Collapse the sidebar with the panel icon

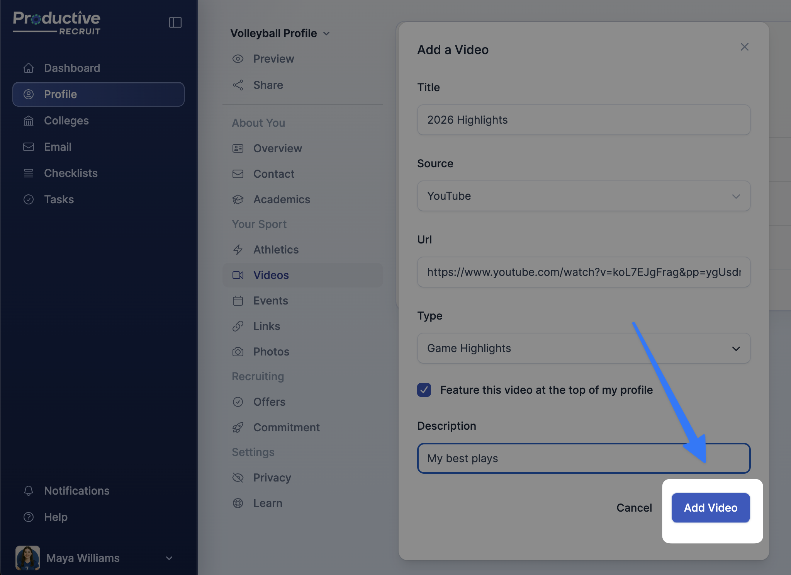(x=175, y=22)
